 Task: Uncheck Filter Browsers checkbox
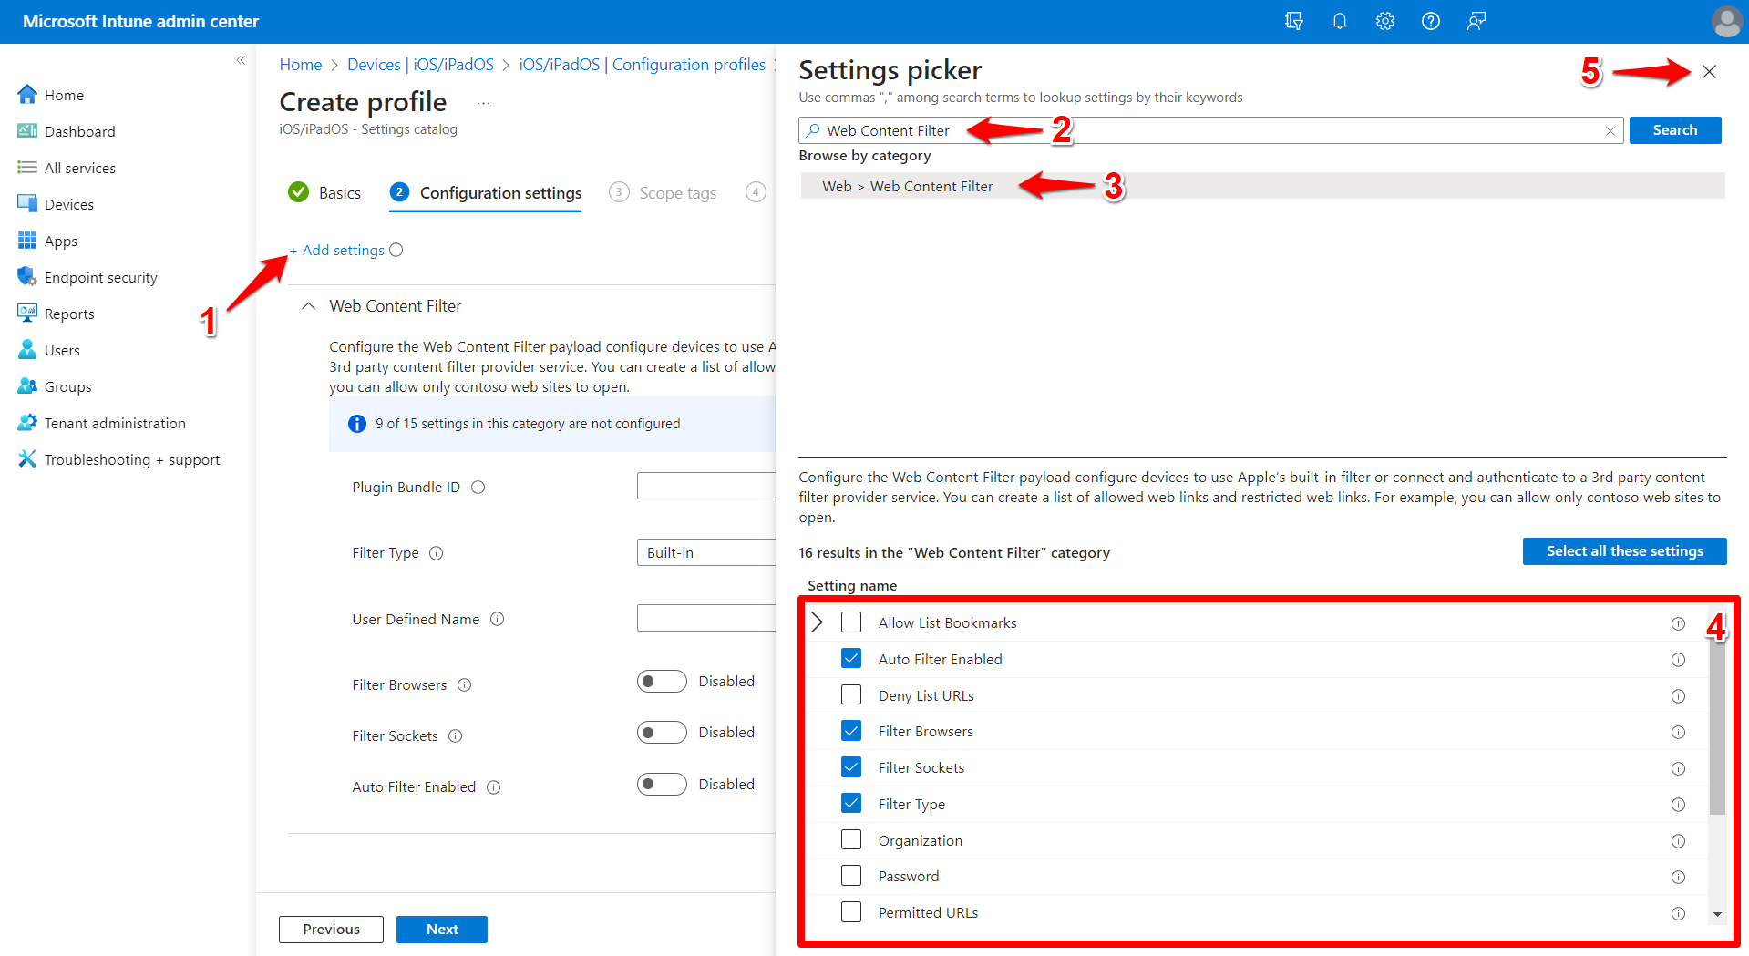coord(851,731)
